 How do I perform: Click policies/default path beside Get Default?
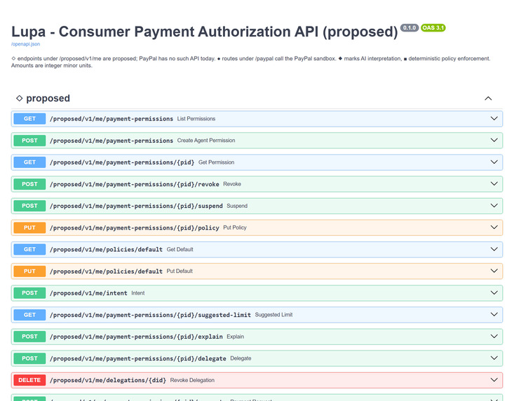[106, 249]
